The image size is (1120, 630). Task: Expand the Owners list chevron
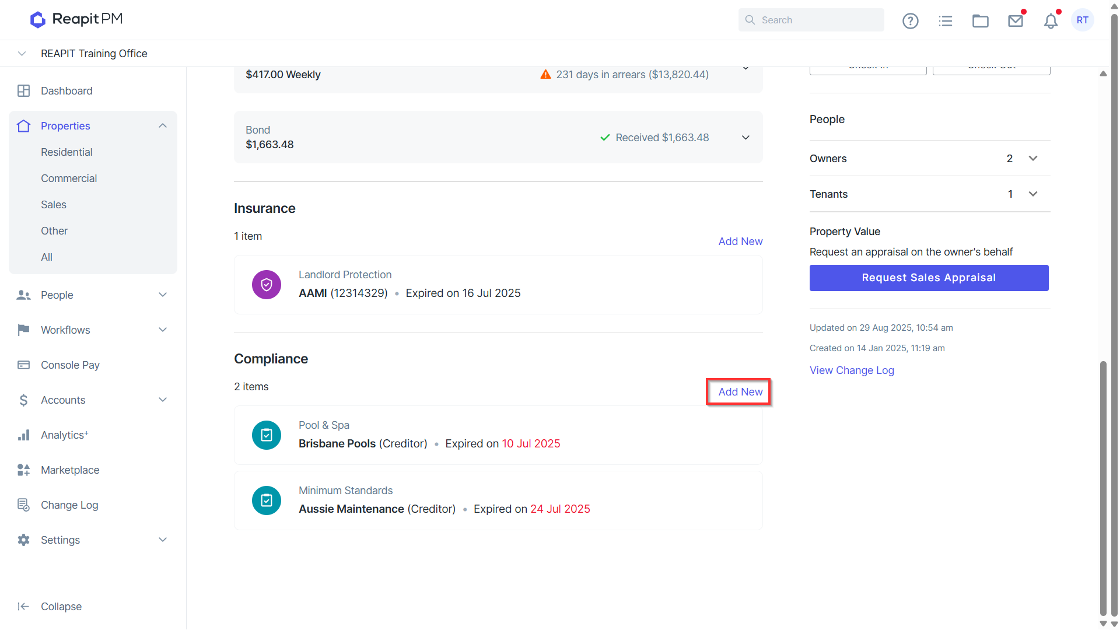1033,159
